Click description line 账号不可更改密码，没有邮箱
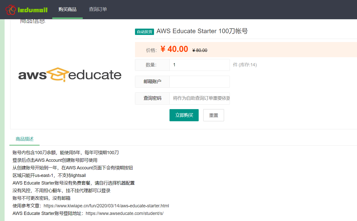The height and width of the screenshot is (221, 357). point(41,198)
